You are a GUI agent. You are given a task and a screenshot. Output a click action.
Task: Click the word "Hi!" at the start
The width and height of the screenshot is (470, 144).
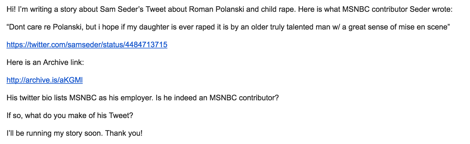point(11,9)
